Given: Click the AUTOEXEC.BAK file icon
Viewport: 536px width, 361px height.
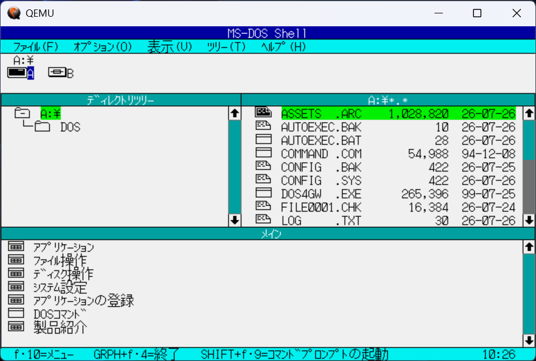Looking at the screenshot, I should 263,126.
